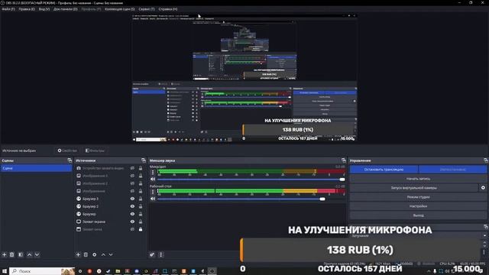Toggle visibility of Браузер 3 source
This screenshot has width=489, height=275.
pyautogui.click(x=132, y=199)
